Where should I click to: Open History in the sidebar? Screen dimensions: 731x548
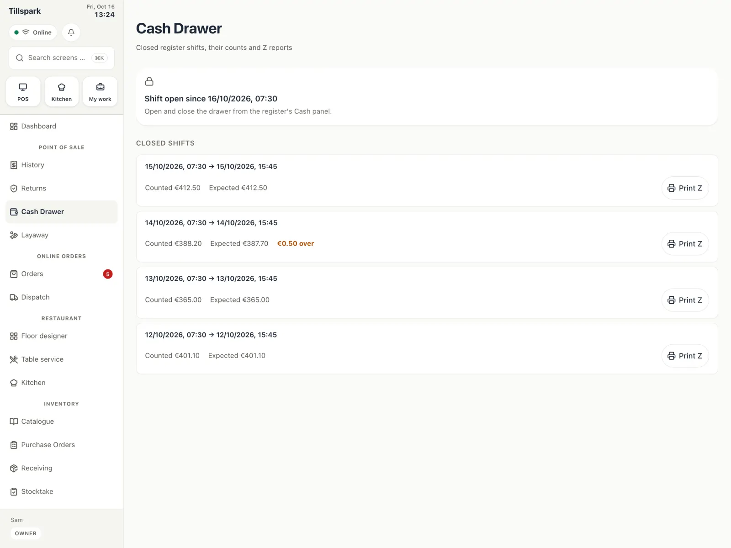tap(62, 165)
